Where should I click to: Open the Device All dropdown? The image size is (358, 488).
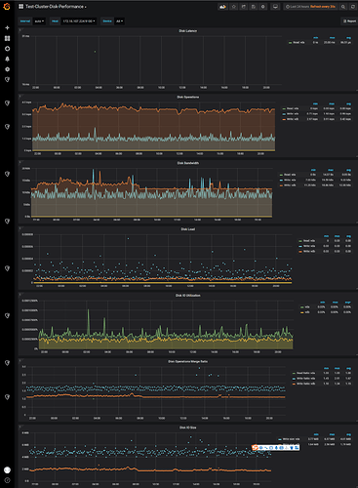[119, 21]
